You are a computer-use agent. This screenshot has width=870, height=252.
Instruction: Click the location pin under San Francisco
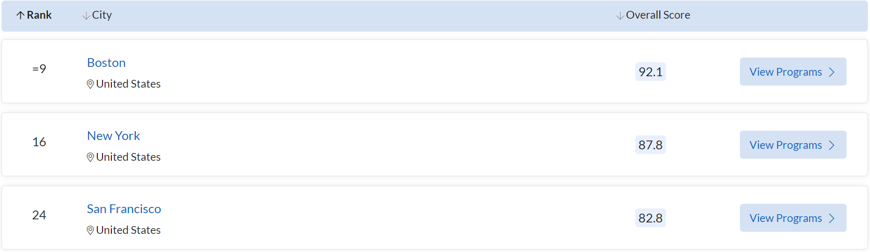click(90, 230)
